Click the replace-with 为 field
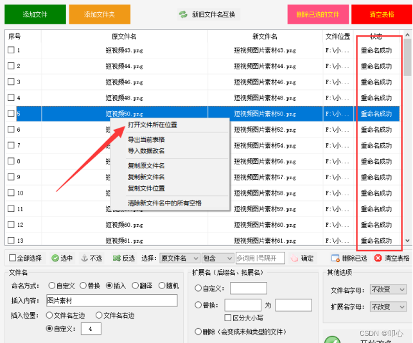The height and width of the screenshot is (343, 413). (x=294, y=305)
